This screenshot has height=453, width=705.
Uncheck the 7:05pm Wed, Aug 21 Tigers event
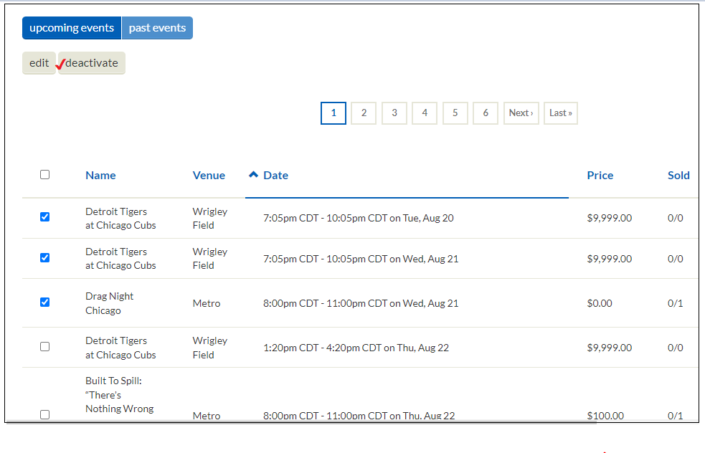pyautogui.click(x=44, y=257)
